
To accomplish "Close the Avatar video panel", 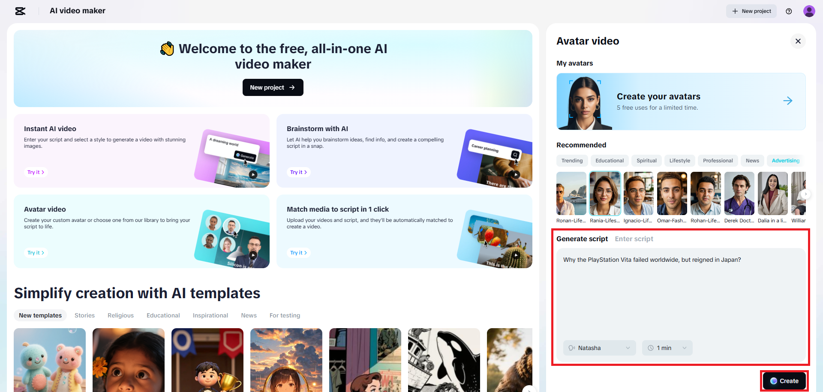I will [798, 41].
